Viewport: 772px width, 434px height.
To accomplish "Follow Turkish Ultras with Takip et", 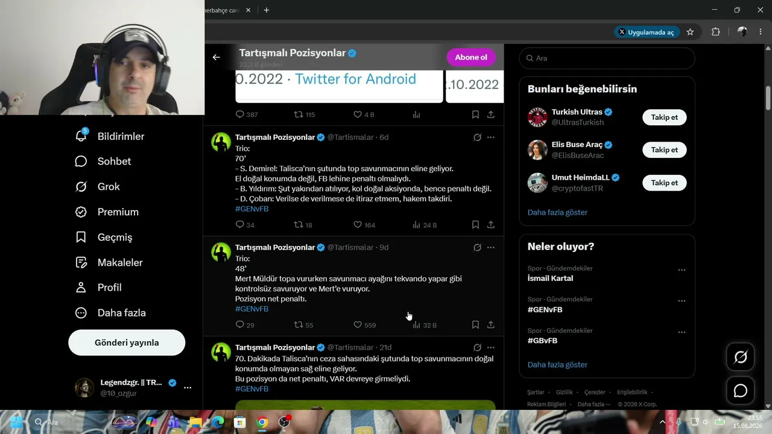I will [665, 117].
